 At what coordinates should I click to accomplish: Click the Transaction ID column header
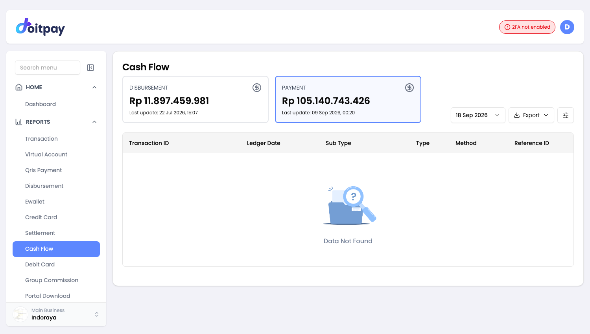point(149,143)
